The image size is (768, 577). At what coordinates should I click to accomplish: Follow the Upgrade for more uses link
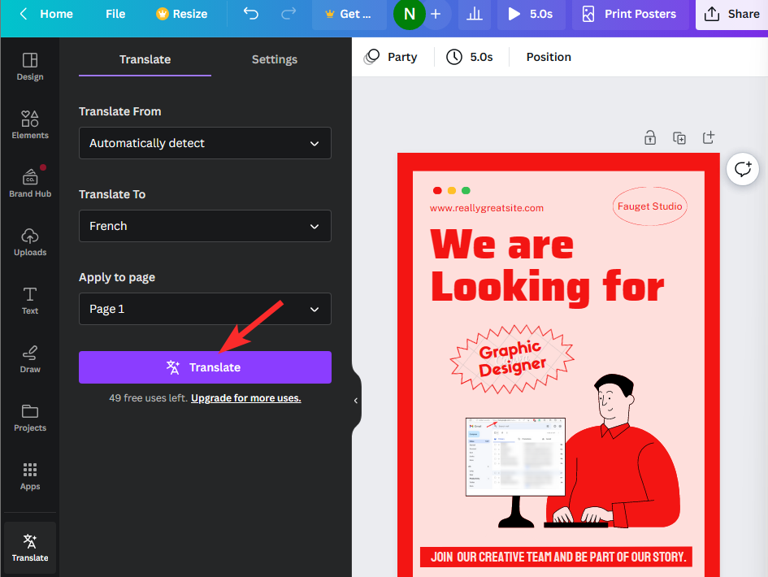pos(245,398)
